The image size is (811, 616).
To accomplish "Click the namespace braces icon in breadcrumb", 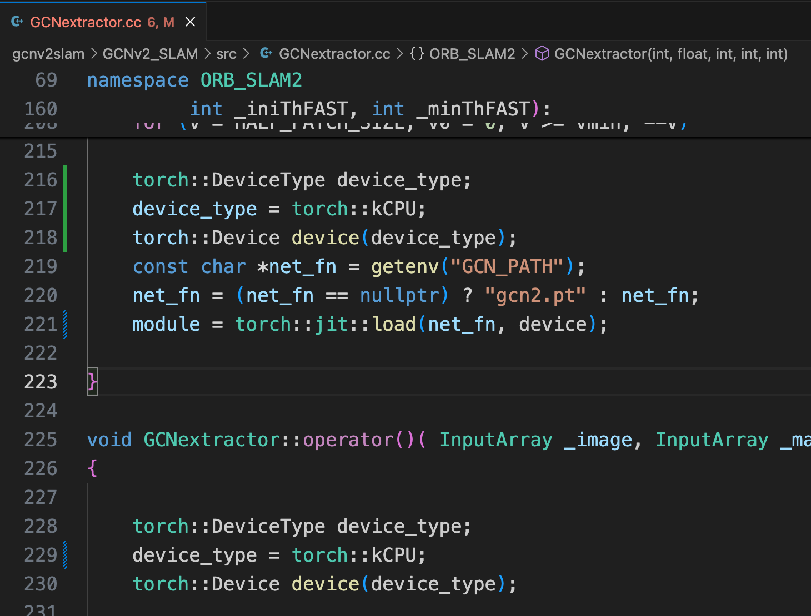I will [417, 54].
